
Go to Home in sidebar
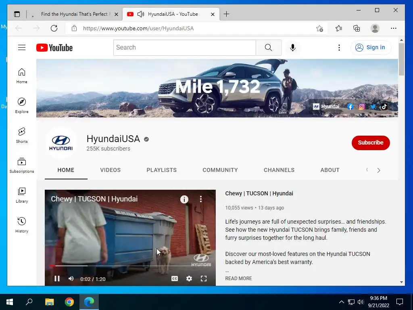pyautogui.click(x=22, y=76)
